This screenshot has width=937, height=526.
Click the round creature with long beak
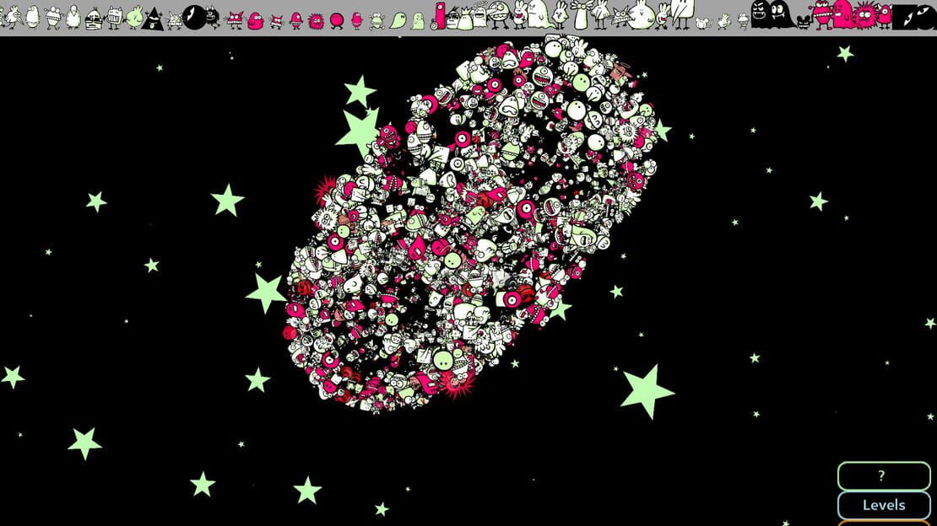pos(498,14)
